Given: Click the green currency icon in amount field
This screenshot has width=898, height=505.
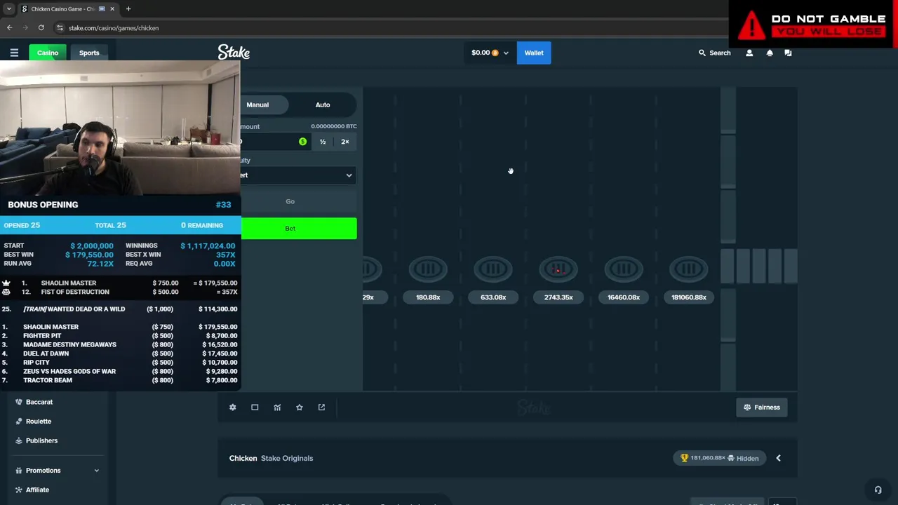Looking at the screenshot, I should [x=302, y=142].
